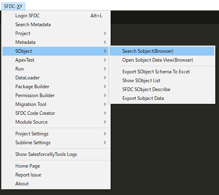Open the ApexTest submenu
Viewport: 219px width, 195px height.
[x=56, y=60]
